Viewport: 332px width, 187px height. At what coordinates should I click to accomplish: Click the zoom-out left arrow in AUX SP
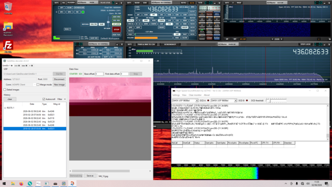[x=272, y=39]
